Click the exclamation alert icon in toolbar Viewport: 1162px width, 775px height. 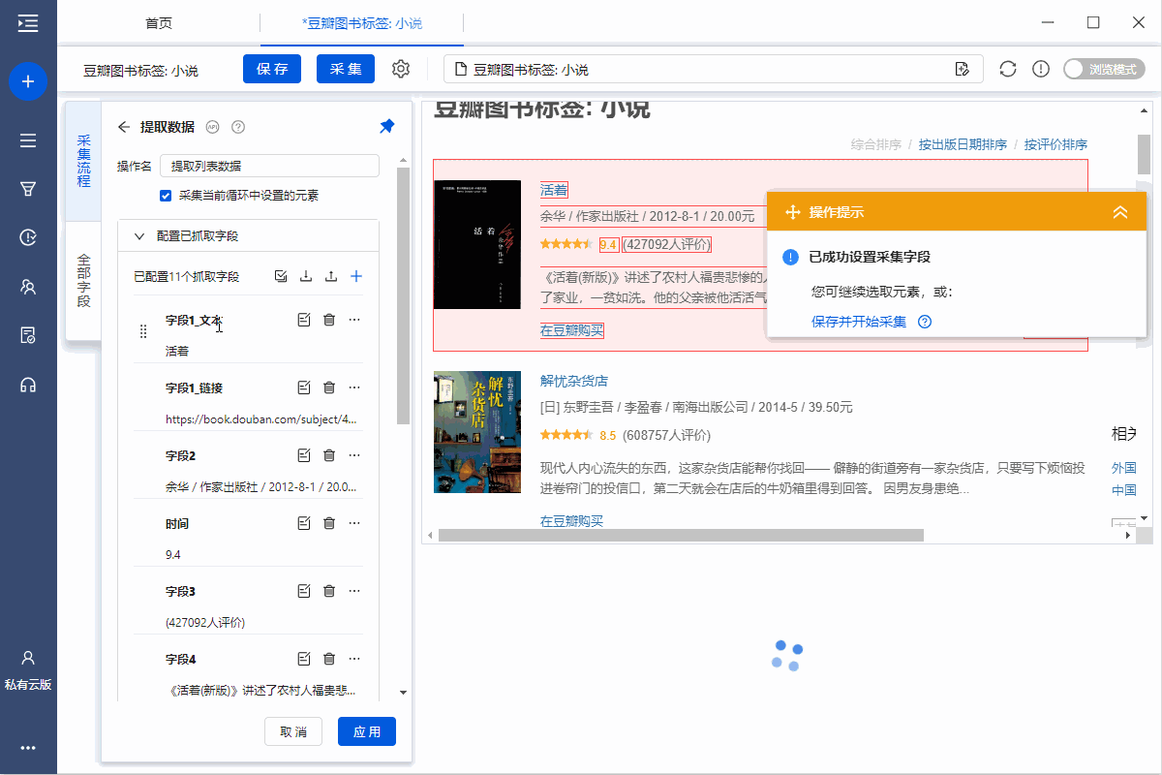(x=1041, y=69)
